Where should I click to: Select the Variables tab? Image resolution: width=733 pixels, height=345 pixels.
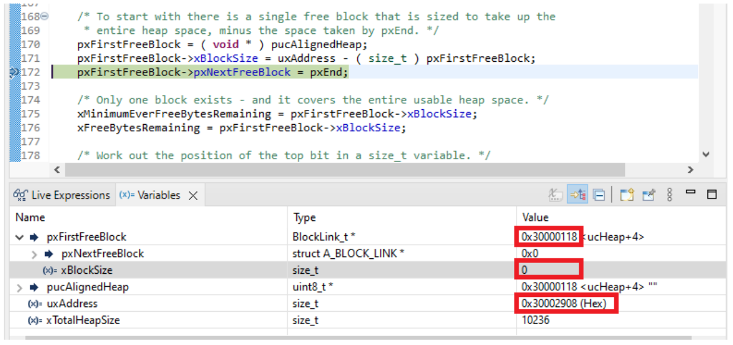150,195
